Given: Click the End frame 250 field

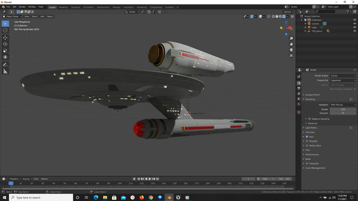Looking at the screenshot, I should click(285, 179).
